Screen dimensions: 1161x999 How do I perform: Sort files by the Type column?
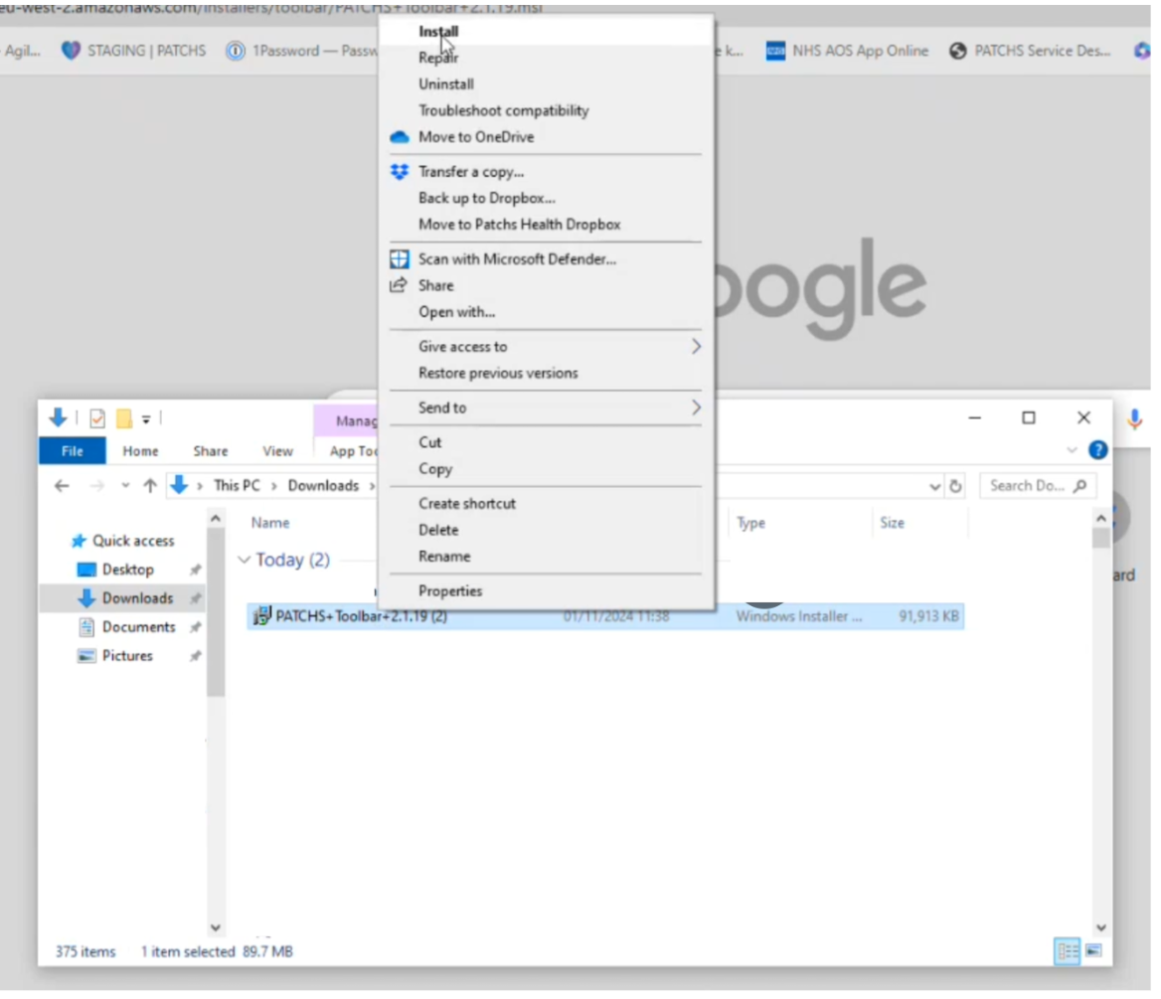[x=750, y=524]
